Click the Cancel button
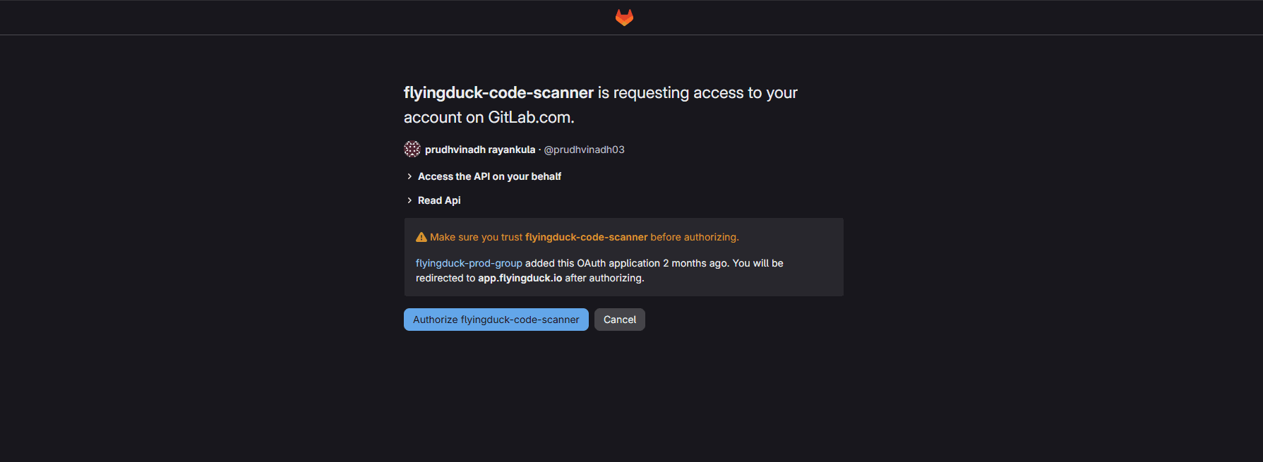 point(619,319)
